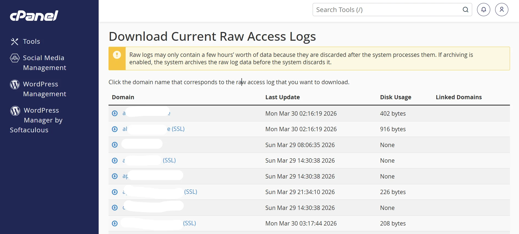Click the WordPress Manager by Softaculous icon

coord(15,111)
